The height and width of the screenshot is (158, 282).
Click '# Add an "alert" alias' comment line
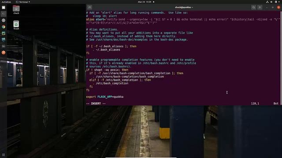[x=137, y=13]
